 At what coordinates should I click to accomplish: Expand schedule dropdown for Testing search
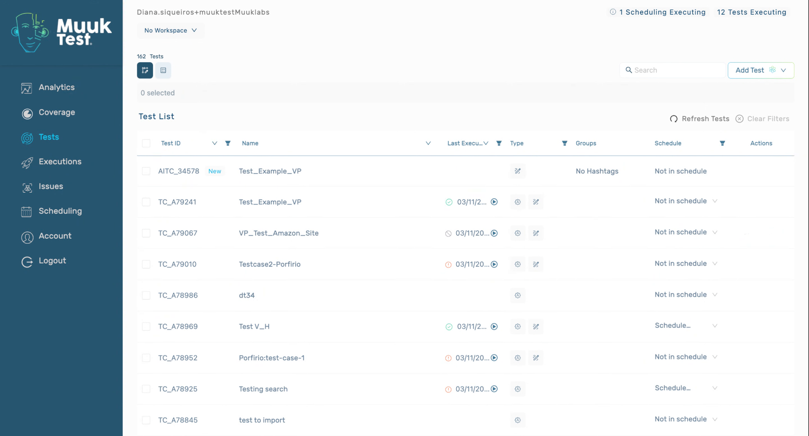(715, 388)
